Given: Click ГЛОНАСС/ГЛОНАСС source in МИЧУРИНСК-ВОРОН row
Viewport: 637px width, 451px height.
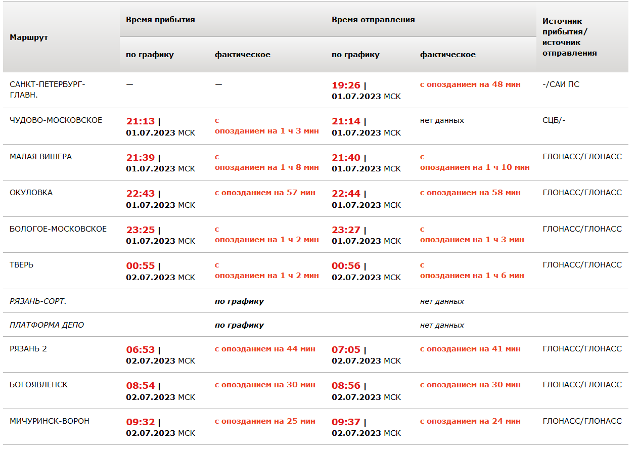Looking at the screenshot, I should click(582, 421).
